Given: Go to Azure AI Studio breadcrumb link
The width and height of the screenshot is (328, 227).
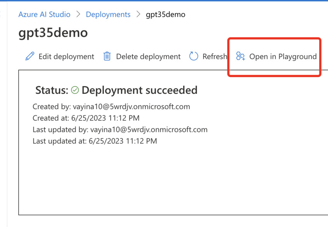Looking at the screenshot, I should [44, 14].
